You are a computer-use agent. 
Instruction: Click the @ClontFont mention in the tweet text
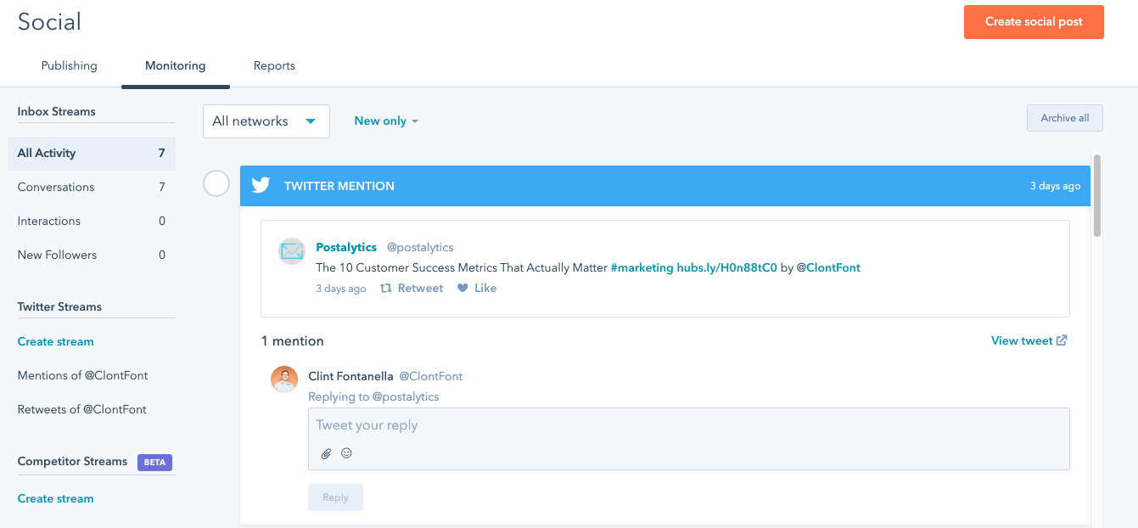(x=828, y=267)
